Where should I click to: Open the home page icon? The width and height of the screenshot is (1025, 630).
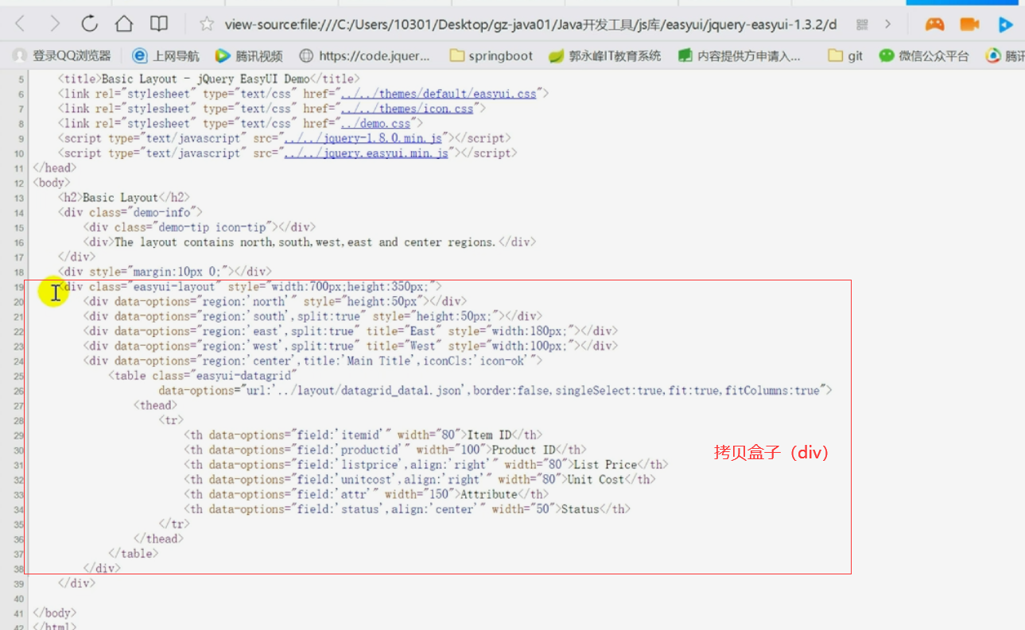click(124, 24)
